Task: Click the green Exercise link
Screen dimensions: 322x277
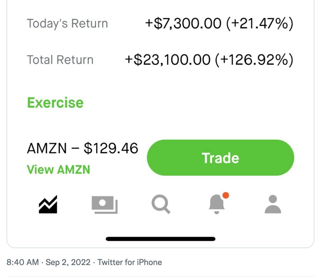Action: 55,103
